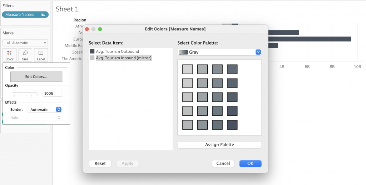The width and height of the screenshot is (366, 185).
Task: Expand the Gray color palette dropdown
Action: coord(258,52)
